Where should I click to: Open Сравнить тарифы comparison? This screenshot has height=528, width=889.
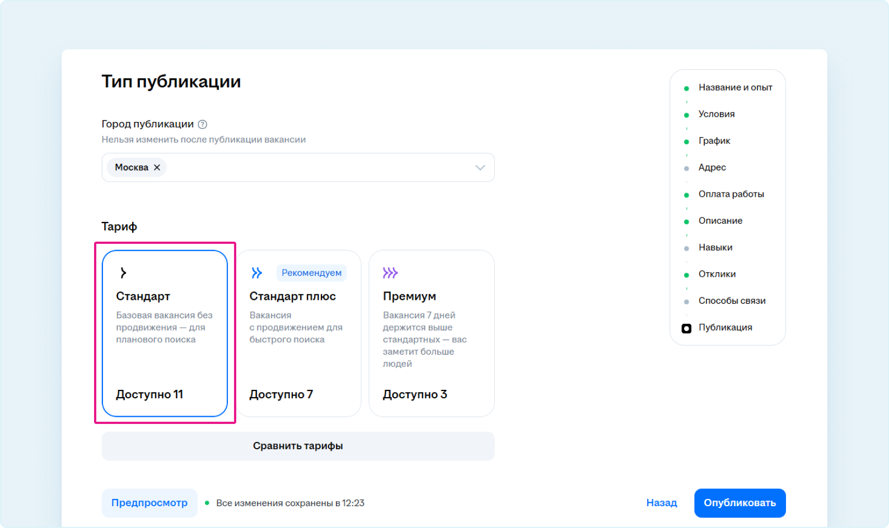[x=298, y=446]
